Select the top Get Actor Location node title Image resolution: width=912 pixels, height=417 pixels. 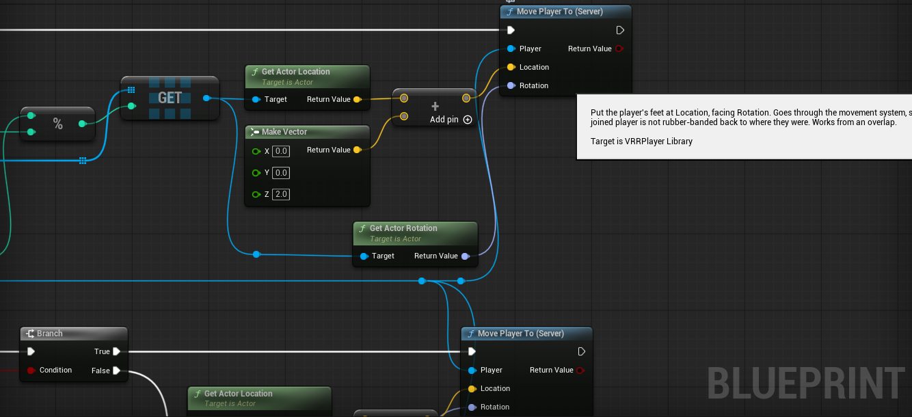296,71
